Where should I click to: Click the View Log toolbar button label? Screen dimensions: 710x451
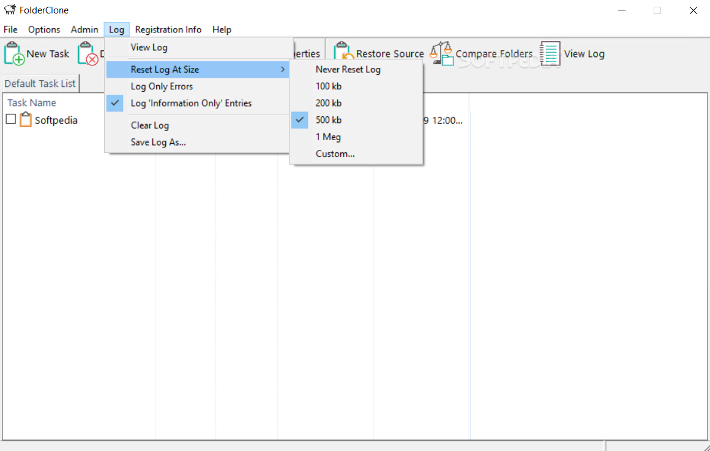(584, 54)
